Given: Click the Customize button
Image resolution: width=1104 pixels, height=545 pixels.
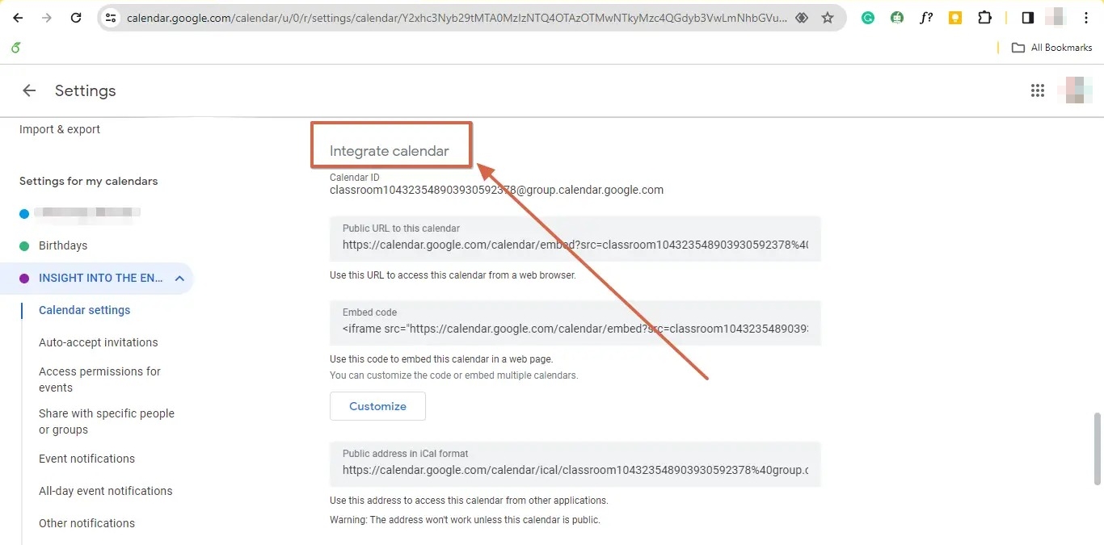Looking at the screenshot, I should (377, 406).
